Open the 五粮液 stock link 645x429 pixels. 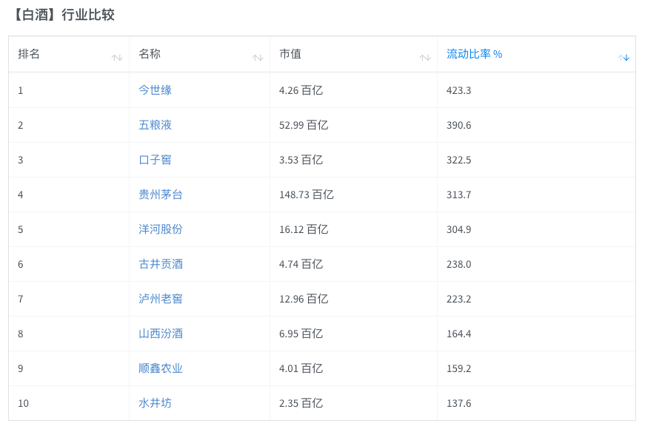[x=155, y=125]
